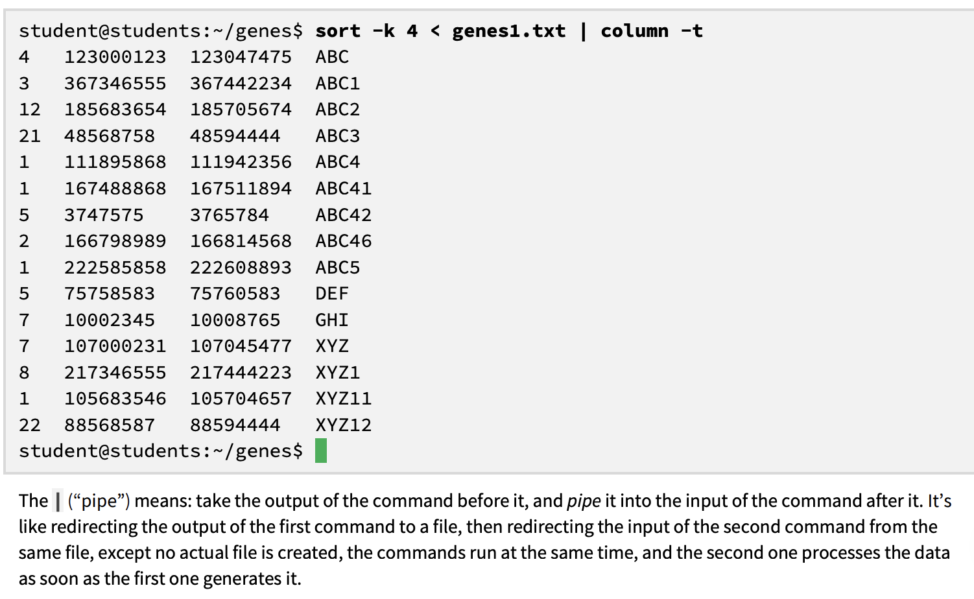Click chromosome number 22 in the last row
Image resolution: width=974 pixels, height=599 pixels.
[x=30, y=425]
